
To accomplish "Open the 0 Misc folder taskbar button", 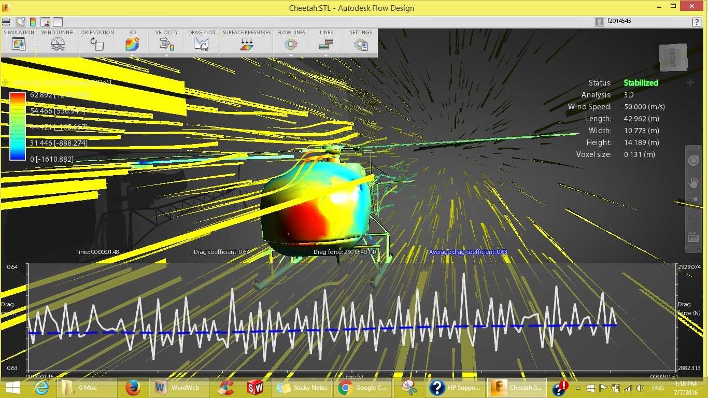I will 87,388.
